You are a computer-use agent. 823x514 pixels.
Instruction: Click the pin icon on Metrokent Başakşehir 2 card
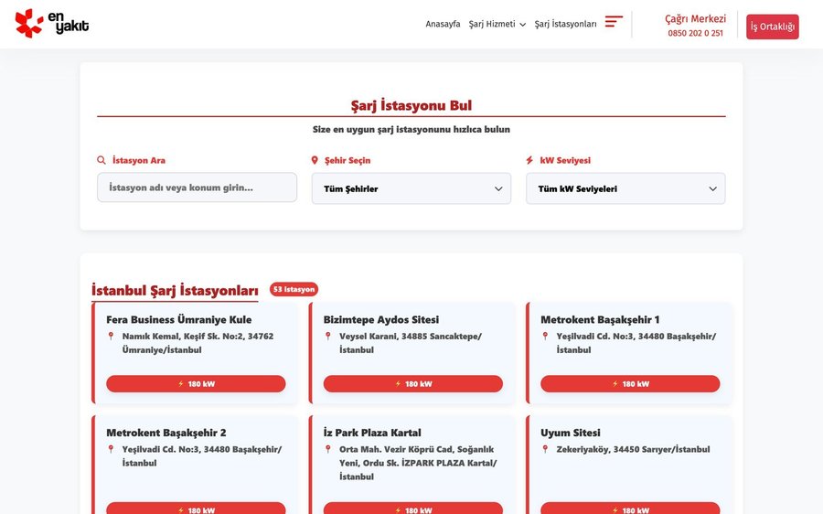(x=111, y=449)
